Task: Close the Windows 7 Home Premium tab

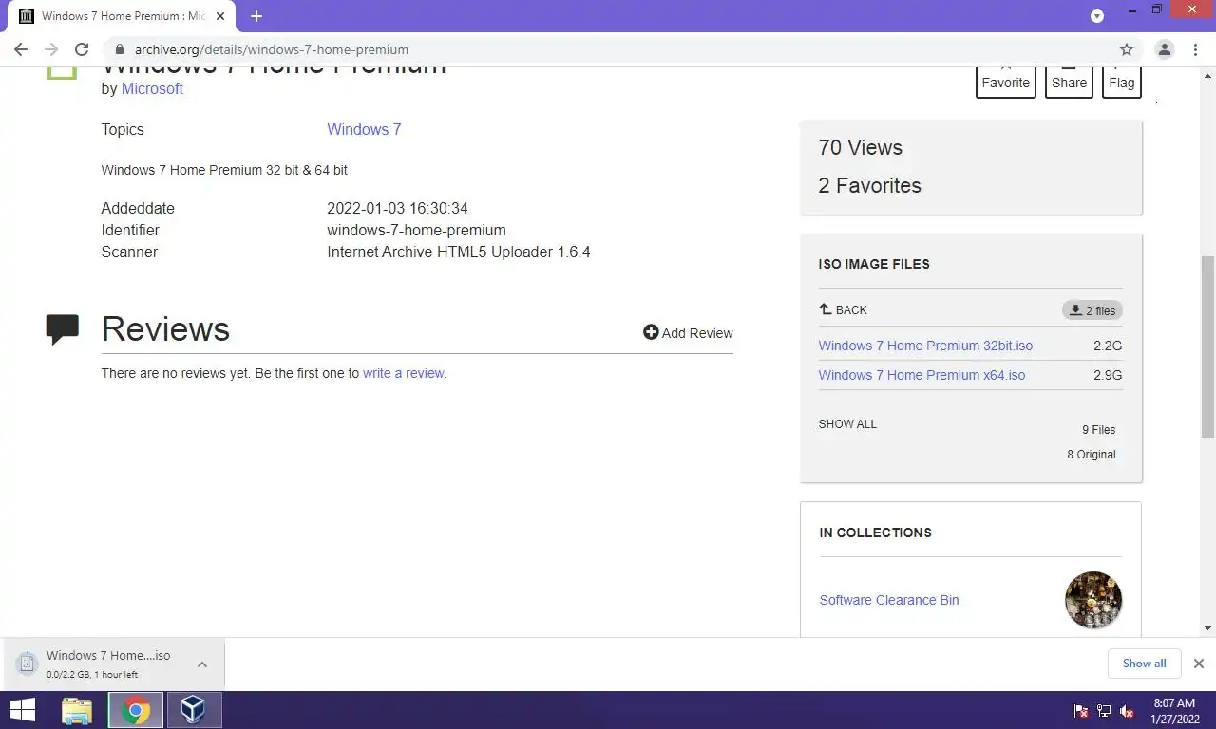Action: tap(219, 16)
